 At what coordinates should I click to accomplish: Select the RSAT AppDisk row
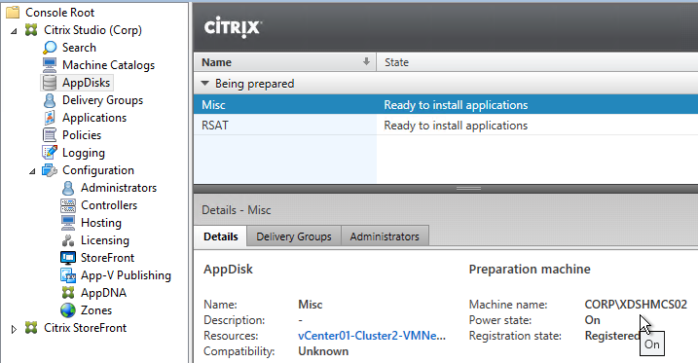[446, 126]
